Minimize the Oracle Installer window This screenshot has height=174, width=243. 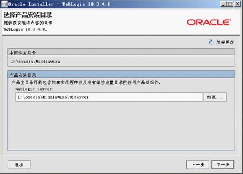(223, 4)
